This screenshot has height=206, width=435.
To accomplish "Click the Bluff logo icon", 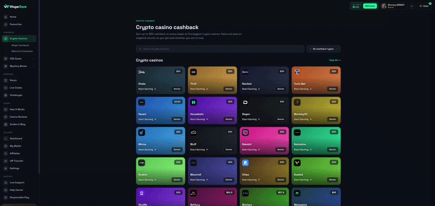I will click(x=194, y=132).
